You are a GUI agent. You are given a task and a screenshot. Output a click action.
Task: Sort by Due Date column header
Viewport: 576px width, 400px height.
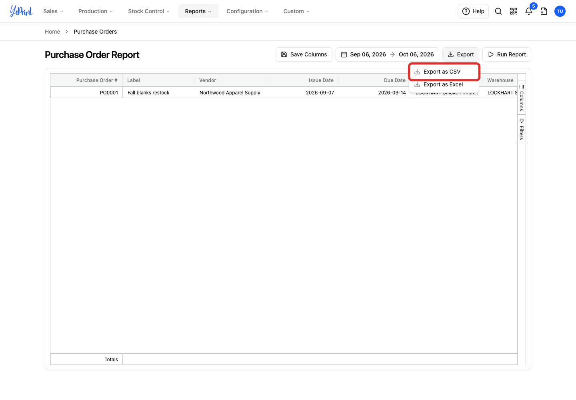tap(374, 80)
